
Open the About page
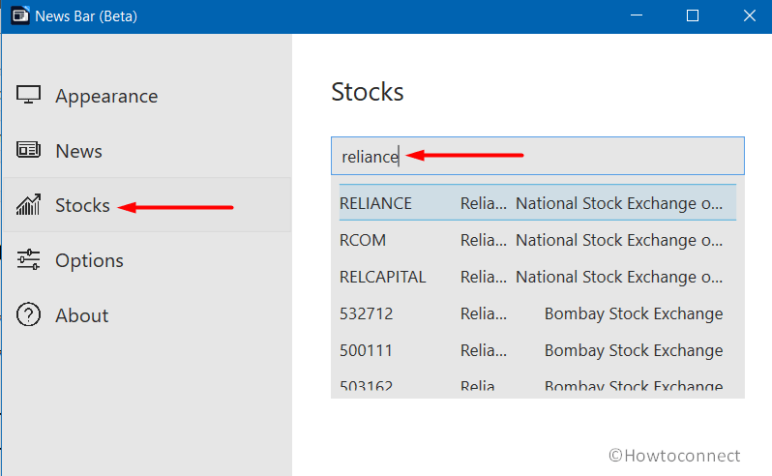click(147, 315)
